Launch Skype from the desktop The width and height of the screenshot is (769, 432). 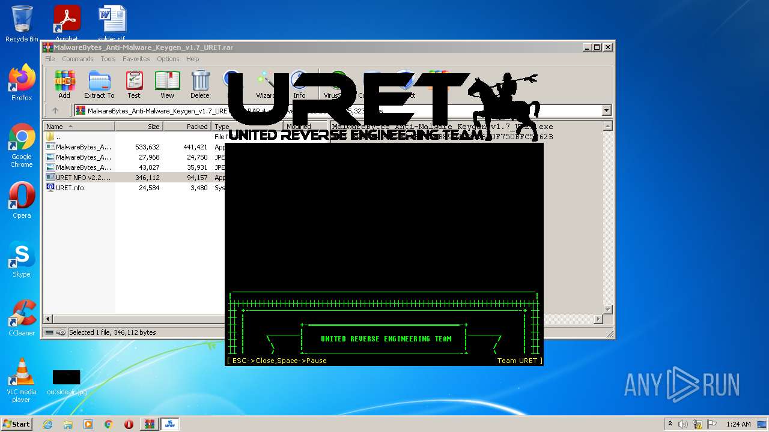(x=22, y=259)
